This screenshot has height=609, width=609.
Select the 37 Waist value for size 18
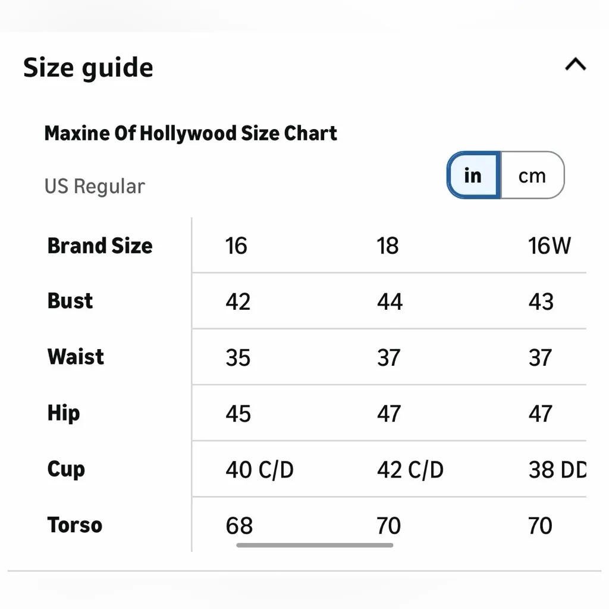[388, 357]
